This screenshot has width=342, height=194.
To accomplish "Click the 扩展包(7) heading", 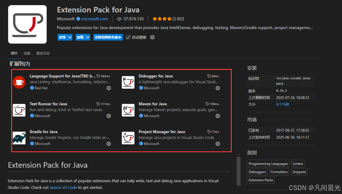I will coord(20,64).
